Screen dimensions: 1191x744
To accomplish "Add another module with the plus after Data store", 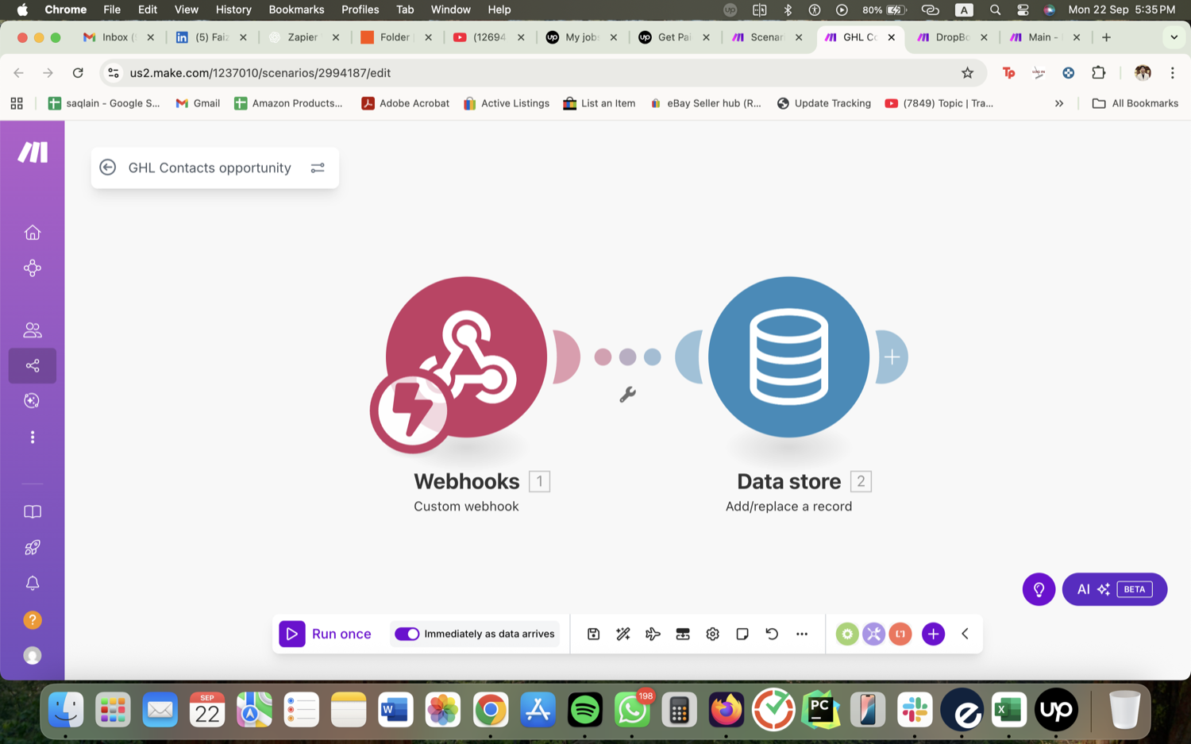I will pyautogui.click(x=892, y=357).
